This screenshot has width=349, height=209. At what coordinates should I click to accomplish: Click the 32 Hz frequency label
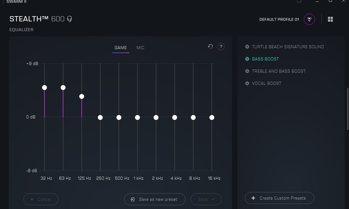pos(46,178)
